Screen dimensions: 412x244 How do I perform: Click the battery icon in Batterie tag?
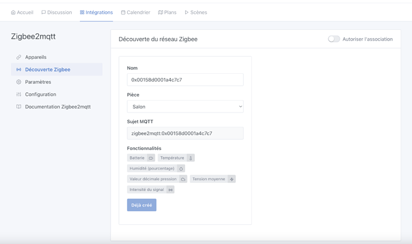click(x=151, y=158)
